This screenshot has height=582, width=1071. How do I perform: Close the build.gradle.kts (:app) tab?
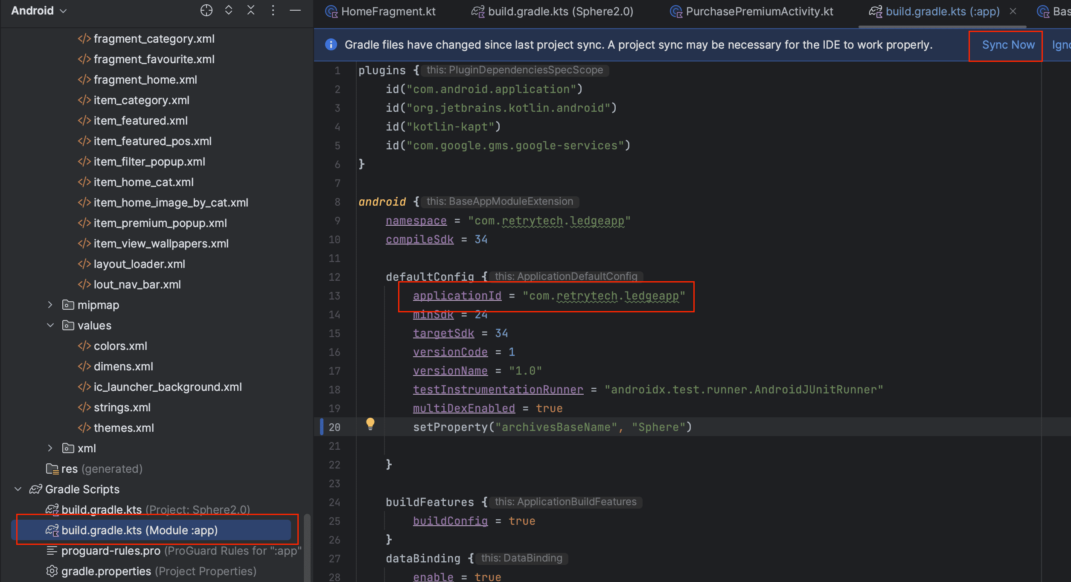(1013, 12)
